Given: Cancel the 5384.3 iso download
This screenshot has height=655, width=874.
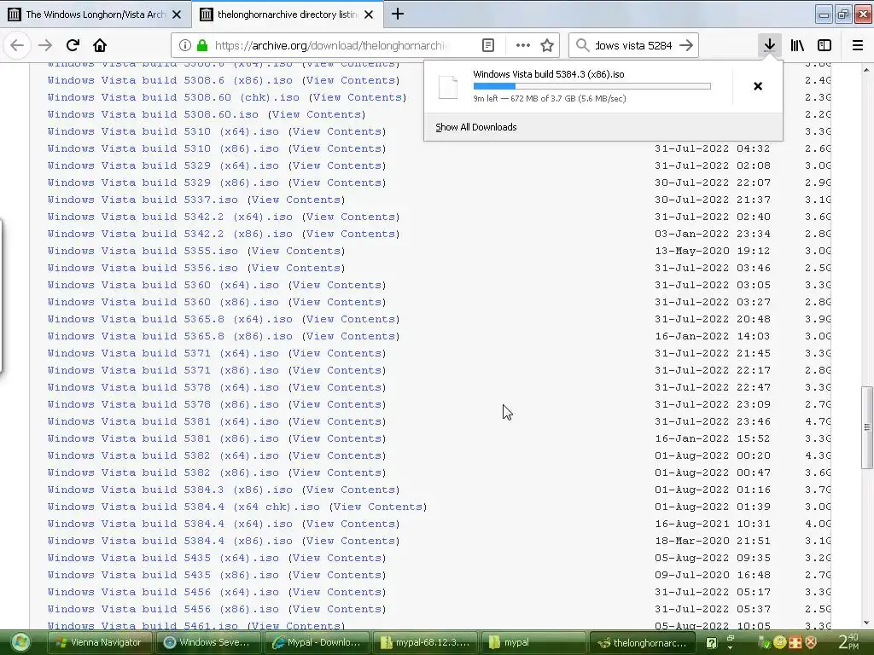Looking at the screenshot, I should (758, 86).
